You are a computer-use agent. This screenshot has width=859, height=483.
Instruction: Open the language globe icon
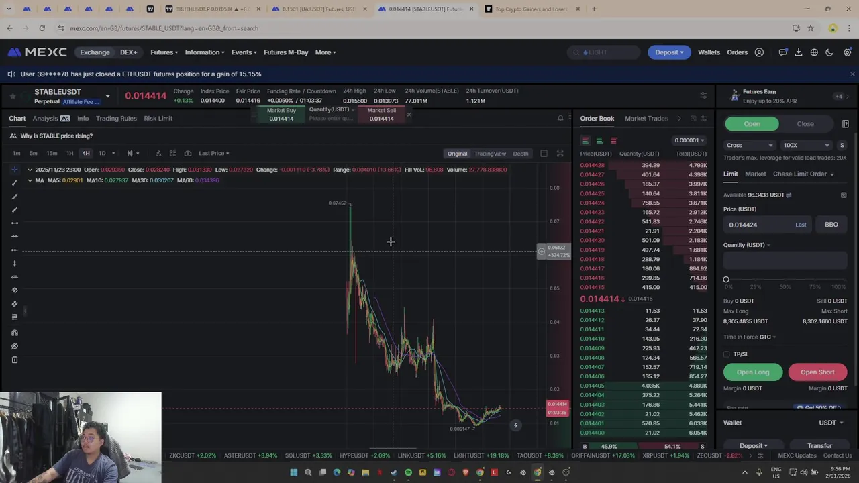tap(814, 52)
